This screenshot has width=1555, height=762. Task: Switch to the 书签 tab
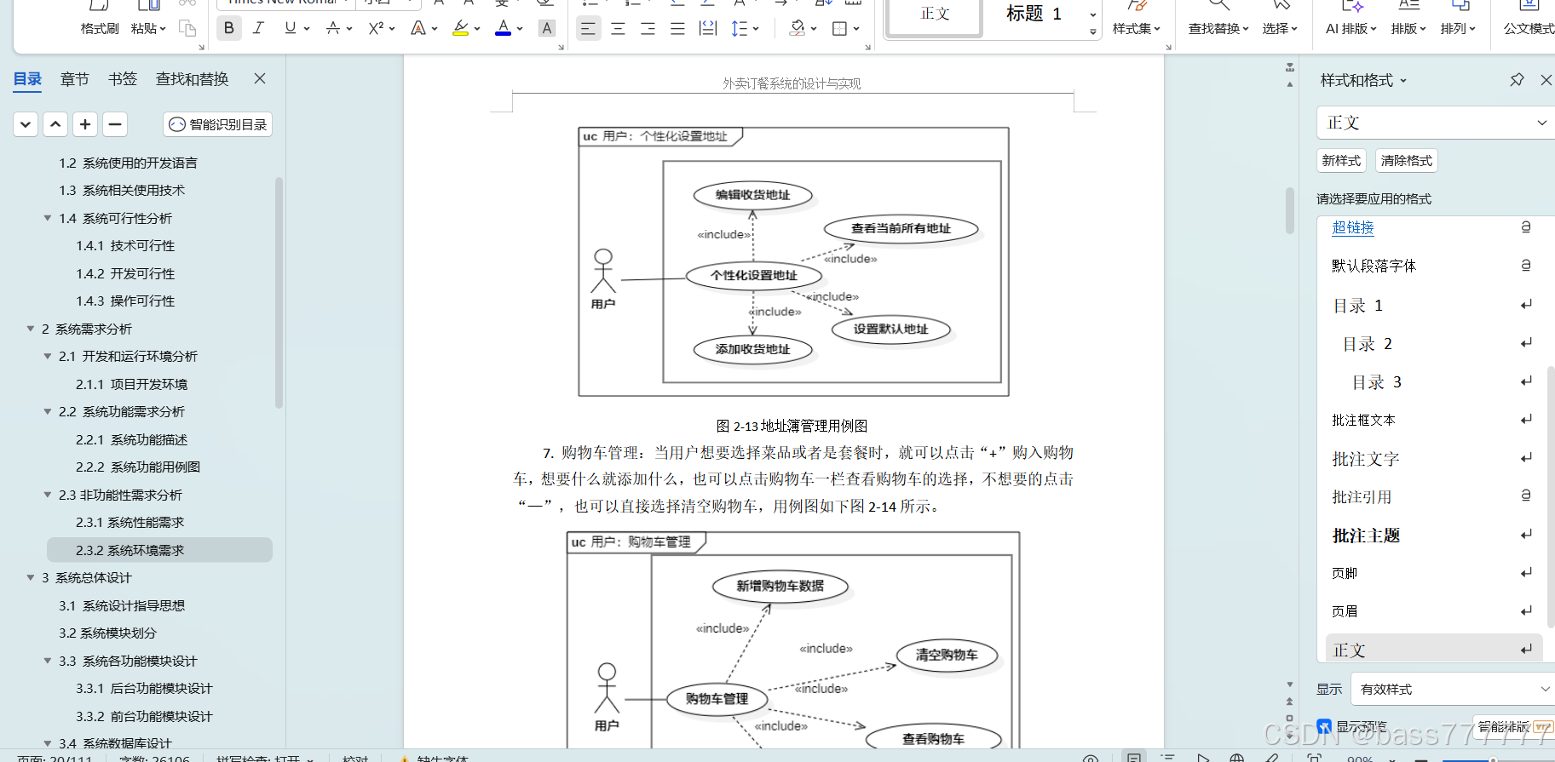(123, 79)
